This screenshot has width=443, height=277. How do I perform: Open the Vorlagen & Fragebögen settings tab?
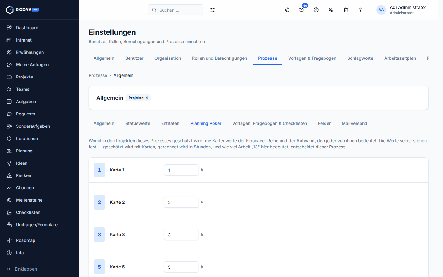coord(312,58)
